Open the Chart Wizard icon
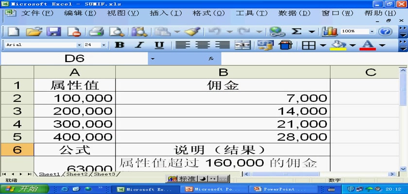The height and width of the screenshot is (194, 408). click(330, 32)
